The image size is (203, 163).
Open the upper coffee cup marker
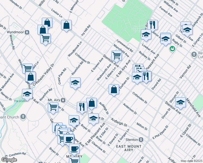coord(69,139)
